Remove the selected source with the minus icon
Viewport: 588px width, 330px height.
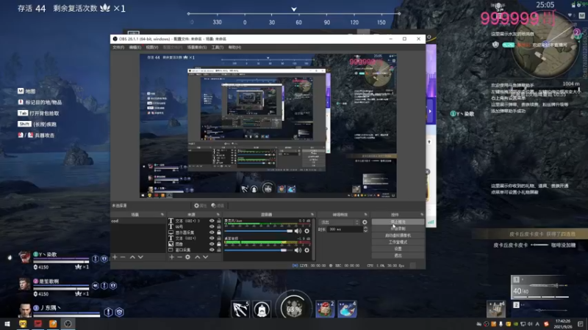(179, 257)
